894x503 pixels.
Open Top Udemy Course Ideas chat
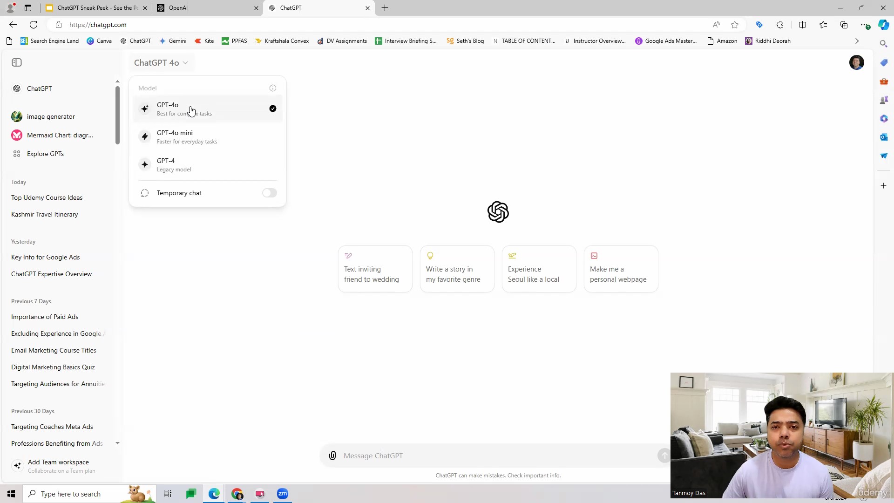pos(47,197)
